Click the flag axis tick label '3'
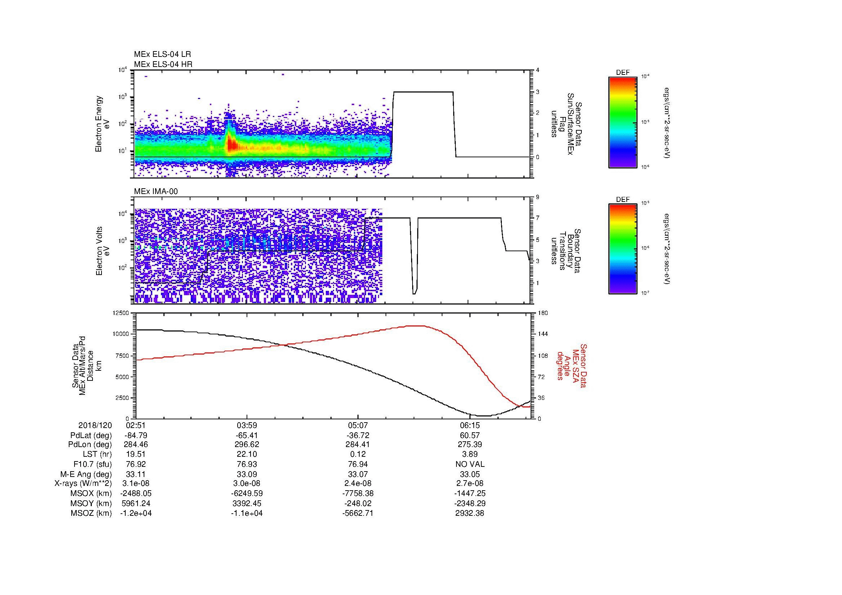 538,92
